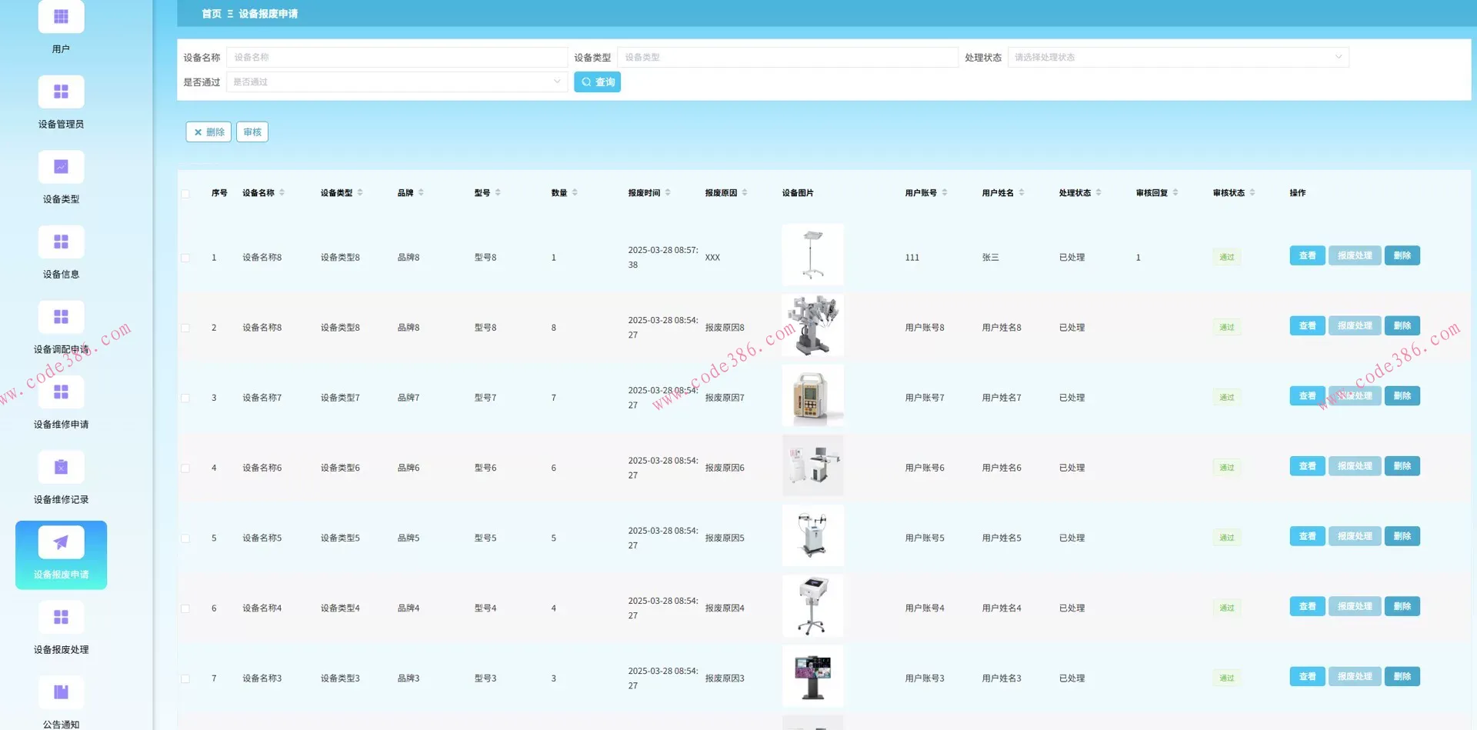Image resolution: width=1477 pixels, height=730 pixels.
Task: Sort the 报废时间 column
Action: coord(668,193)
